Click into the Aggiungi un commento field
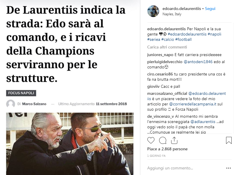The width and height of the screenshot is (234, 175). 185,168
